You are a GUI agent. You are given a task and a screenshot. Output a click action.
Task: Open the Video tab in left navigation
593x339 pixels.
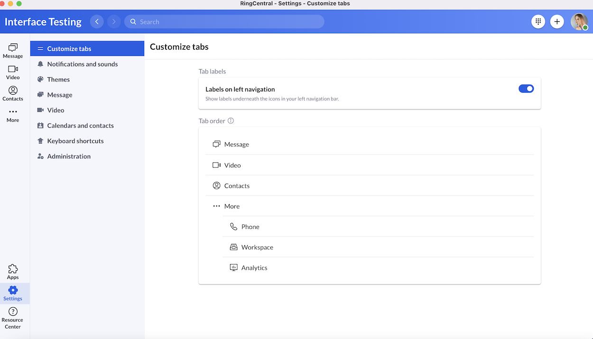[x=13, y=72]
